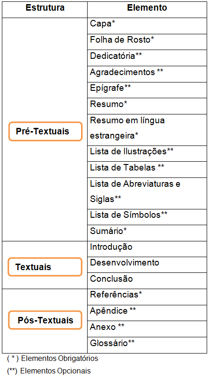Click the Textuais orange box
The image size is (209, 379).
tap(45, 267)
